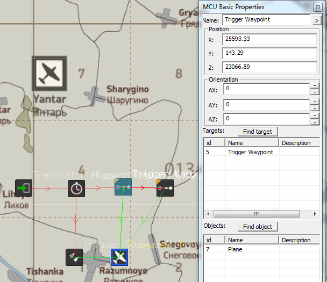The image size is (327, 282).
Task: Click the Gryaz airfield marker at top
Action: click(x=166, y=18)
